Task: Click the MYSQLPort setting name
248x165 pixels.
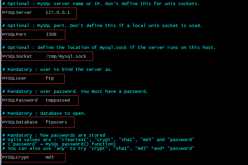Action: (x=14, y=34)
